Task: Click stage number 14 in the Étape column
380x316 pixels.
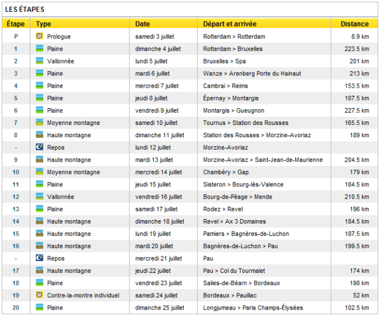Action: click(x=16, y=221)
